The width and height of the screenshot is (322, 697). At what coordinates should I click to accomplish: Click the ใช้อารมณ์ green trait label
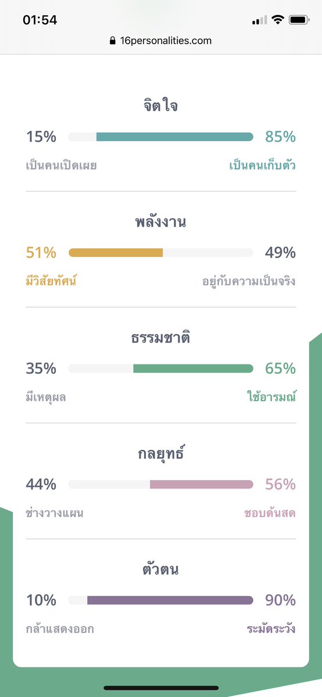(271, 396)
